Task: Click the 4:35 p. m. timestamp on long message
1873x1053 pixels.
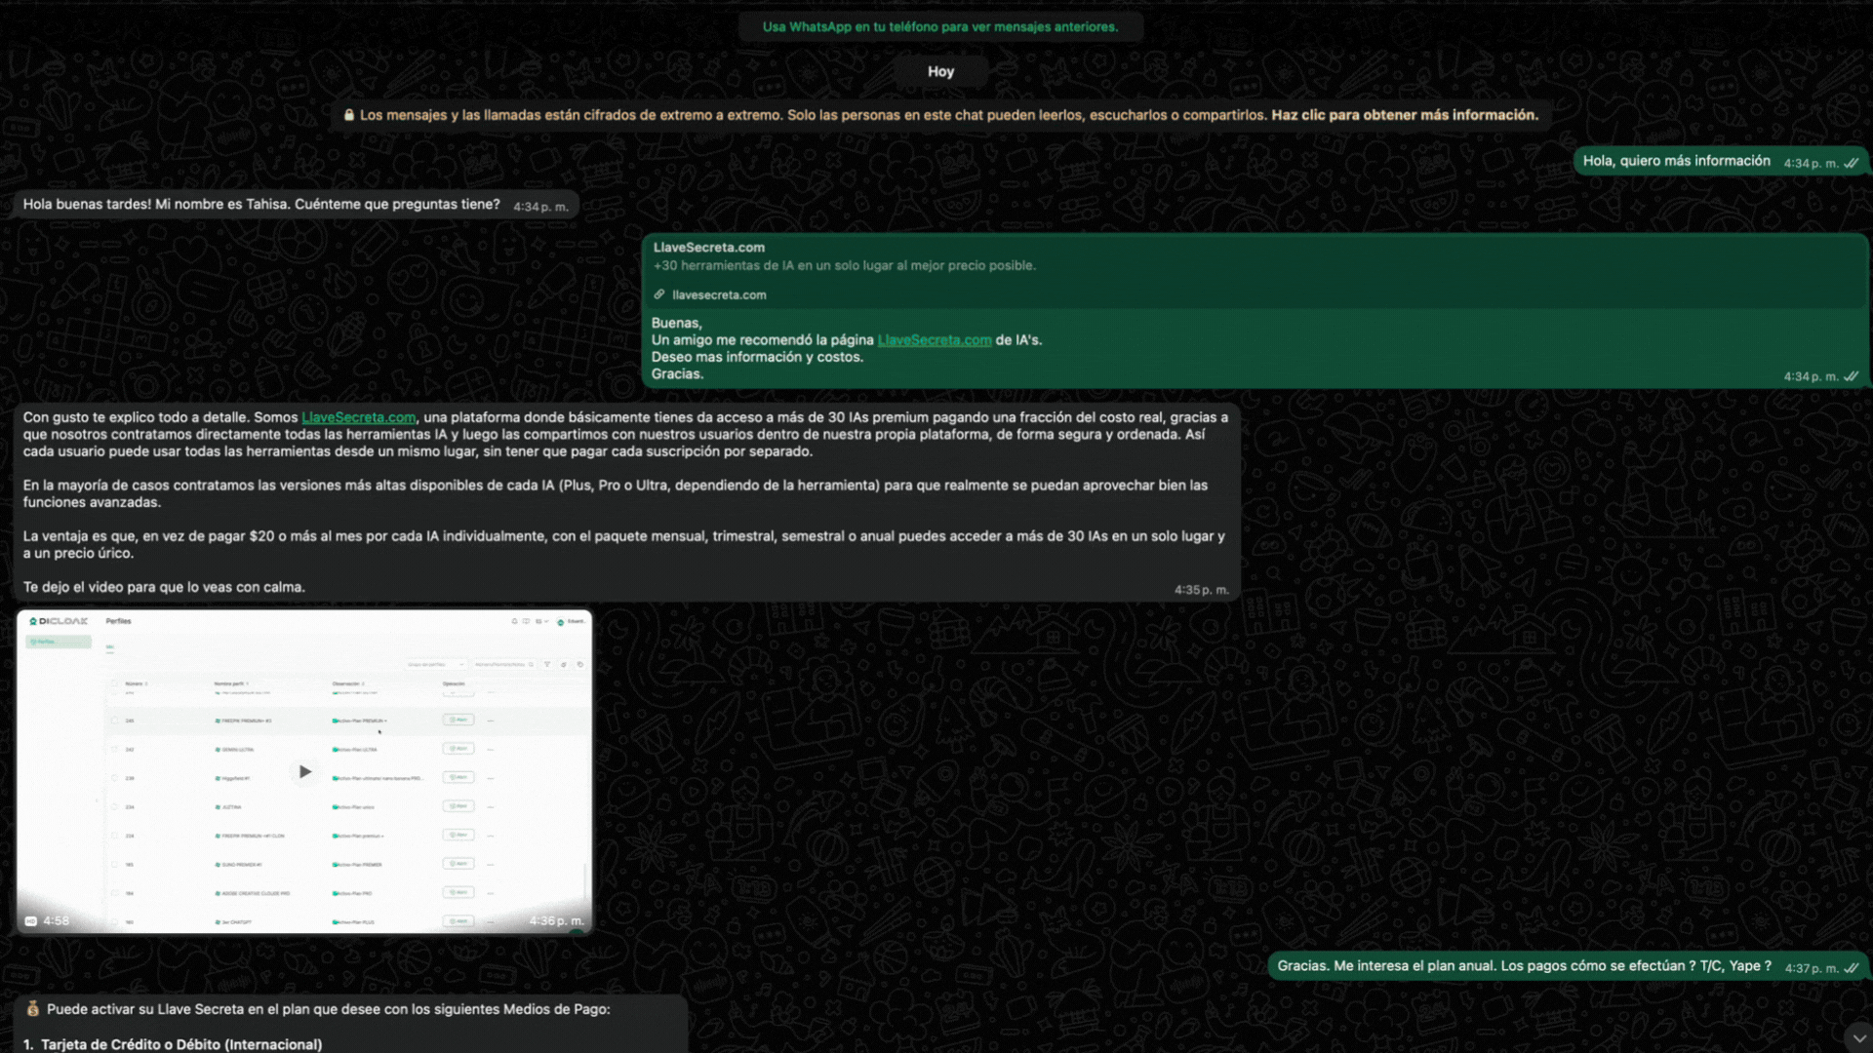Action: pyautogui.click(x=1201, y=590)
